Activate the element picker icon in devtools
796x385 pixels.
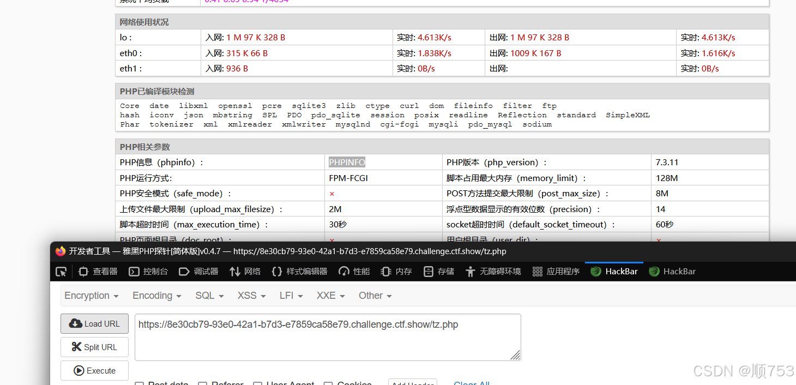click(x=61, y=272)
